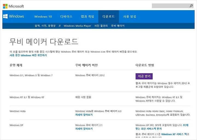Click 자세히 알아보기 under Windows Vista version
The height and width of the screenshot is (140, 197).
point(84,115)
